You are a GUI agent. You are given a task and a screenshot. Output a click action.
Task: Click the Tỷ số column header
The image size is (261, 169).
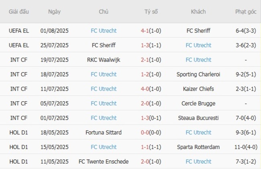point(151,12)
